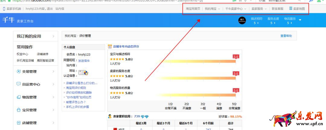Click 淘宝网评价规则 link

tap(76, 88)
